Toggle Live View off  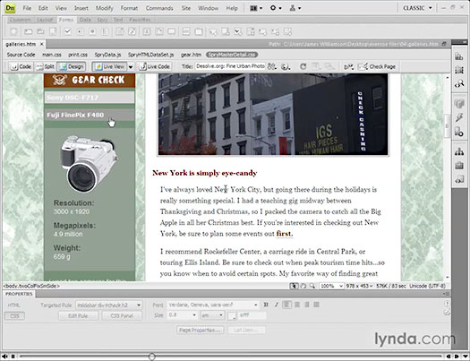click(109, 66)
